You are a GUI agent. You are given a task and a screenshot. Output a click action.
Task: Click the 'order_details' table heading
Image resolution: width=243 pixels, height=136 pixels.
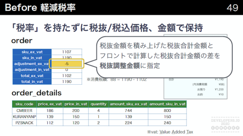[36, 93]
